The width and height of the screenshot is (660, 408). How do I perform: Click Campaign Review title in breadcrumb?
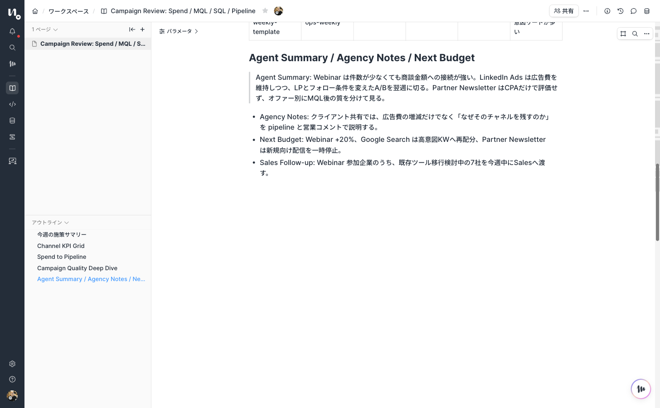[183, 11]
